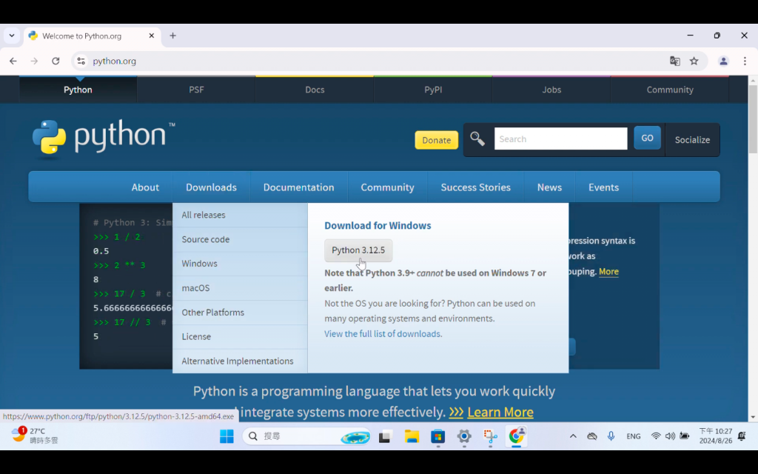The height and width of the screenshot is (474, 758).
Task: Open the Downloads navigation menu
Action: pyautogui.click(x=211, y=187)
